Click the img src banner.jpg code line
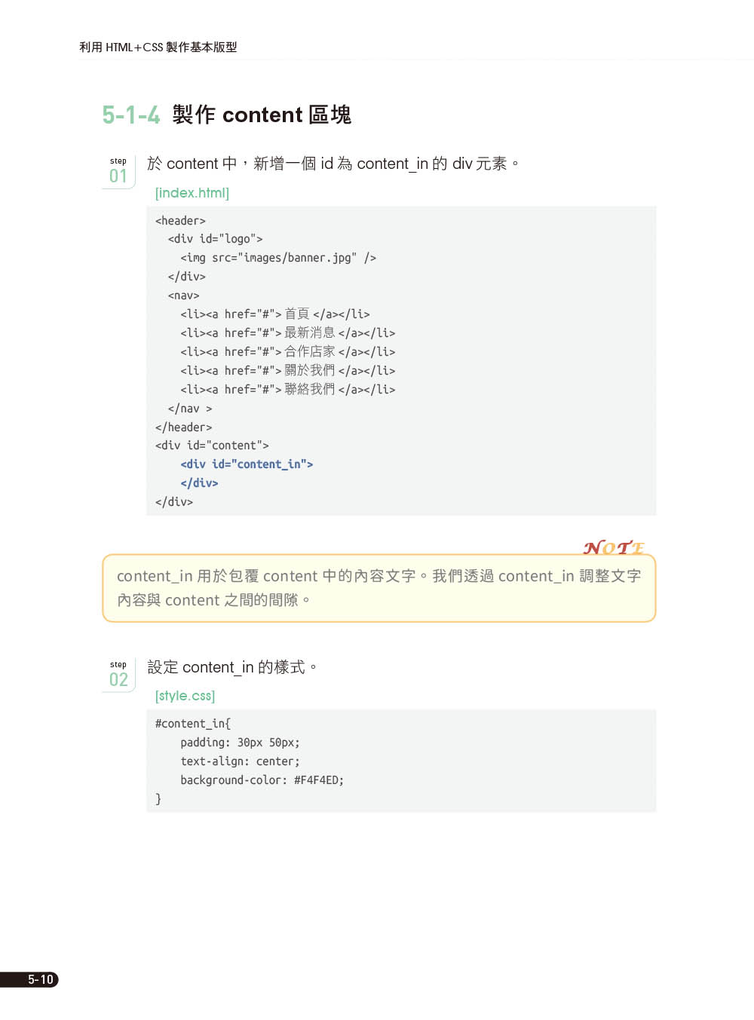Image resolution: width=754 pixels, height=1020 pixels. point(278,258)
